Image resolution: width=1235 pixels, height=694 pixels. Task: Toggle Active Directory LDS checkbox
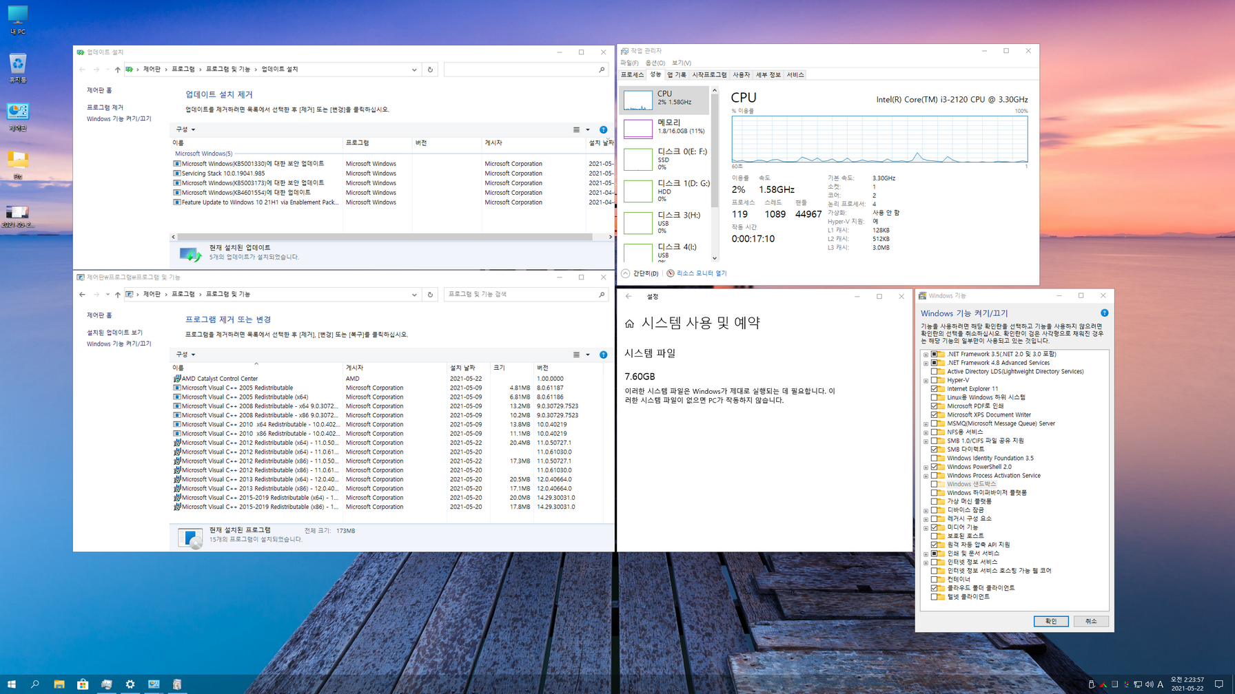[x=935, y=372]
